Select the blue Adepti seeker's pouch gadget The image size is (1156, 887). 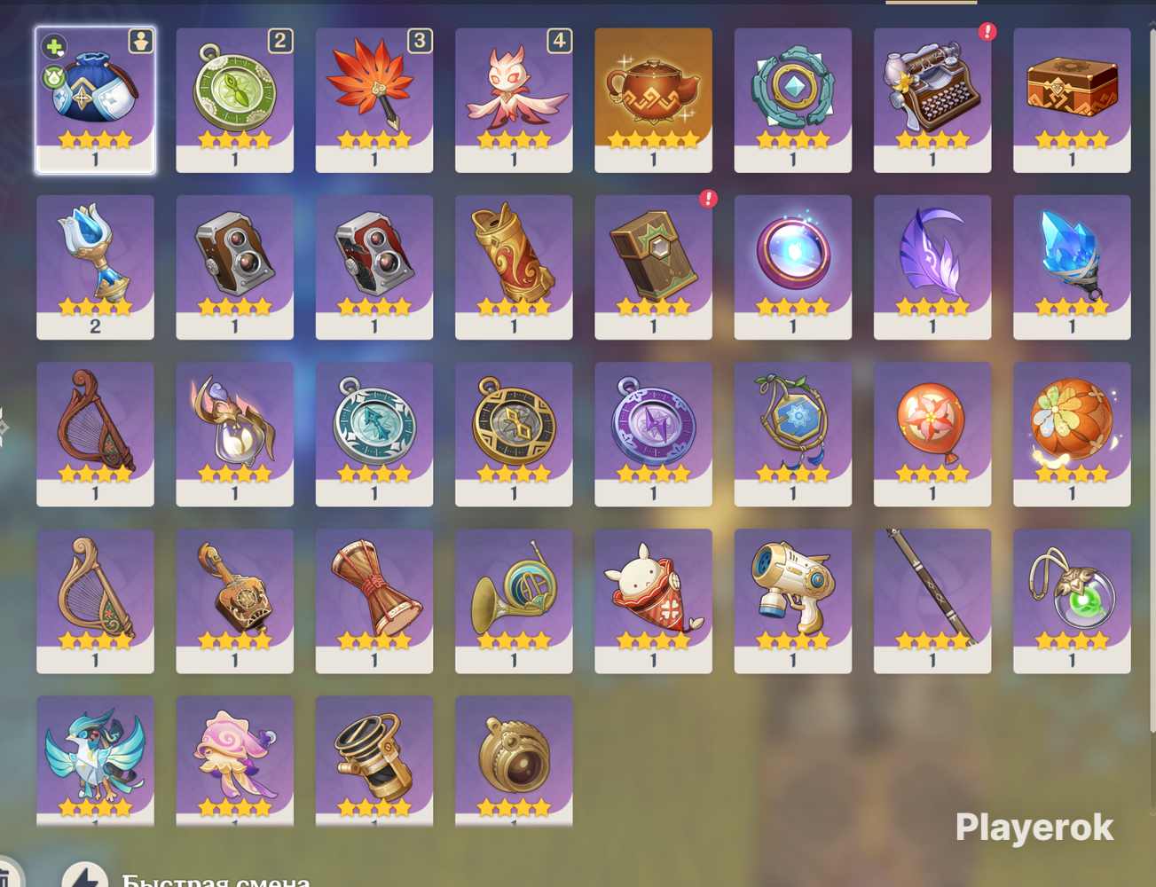[x=95, y=99]
